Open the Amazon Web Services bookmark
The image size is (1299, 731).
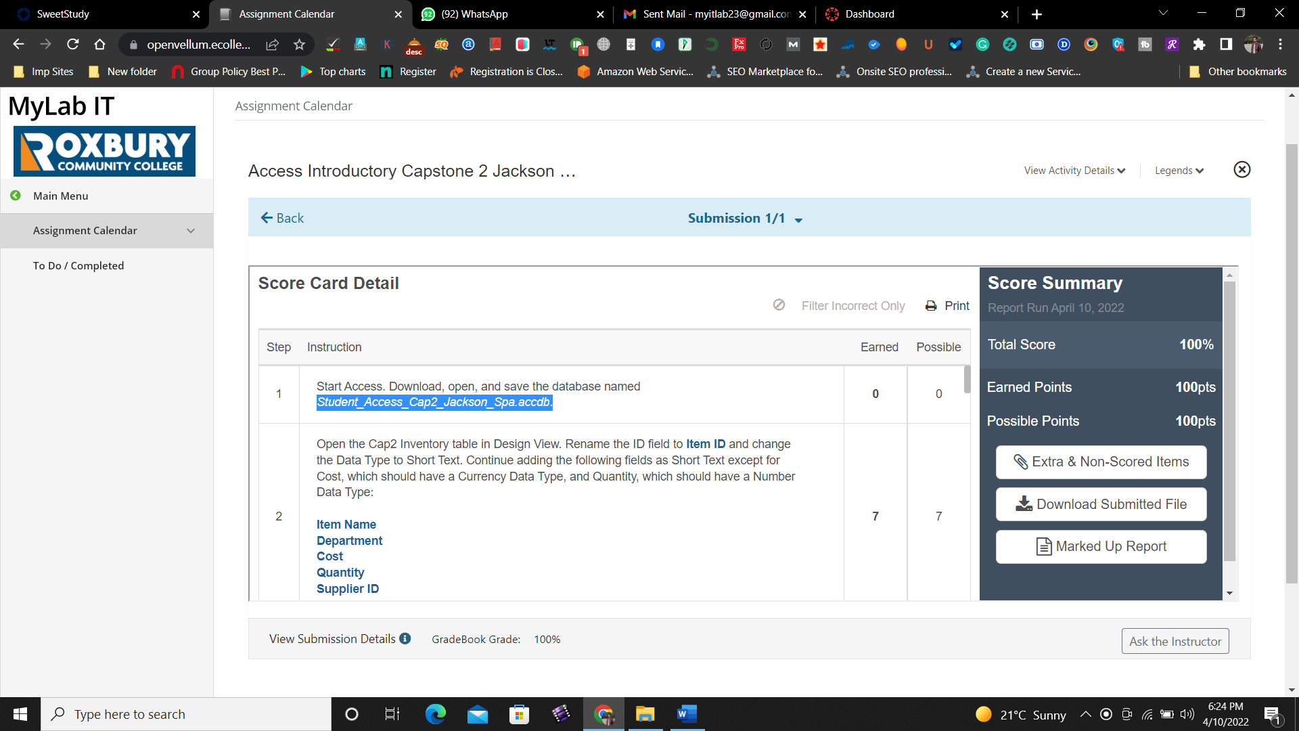pos(635,72)
